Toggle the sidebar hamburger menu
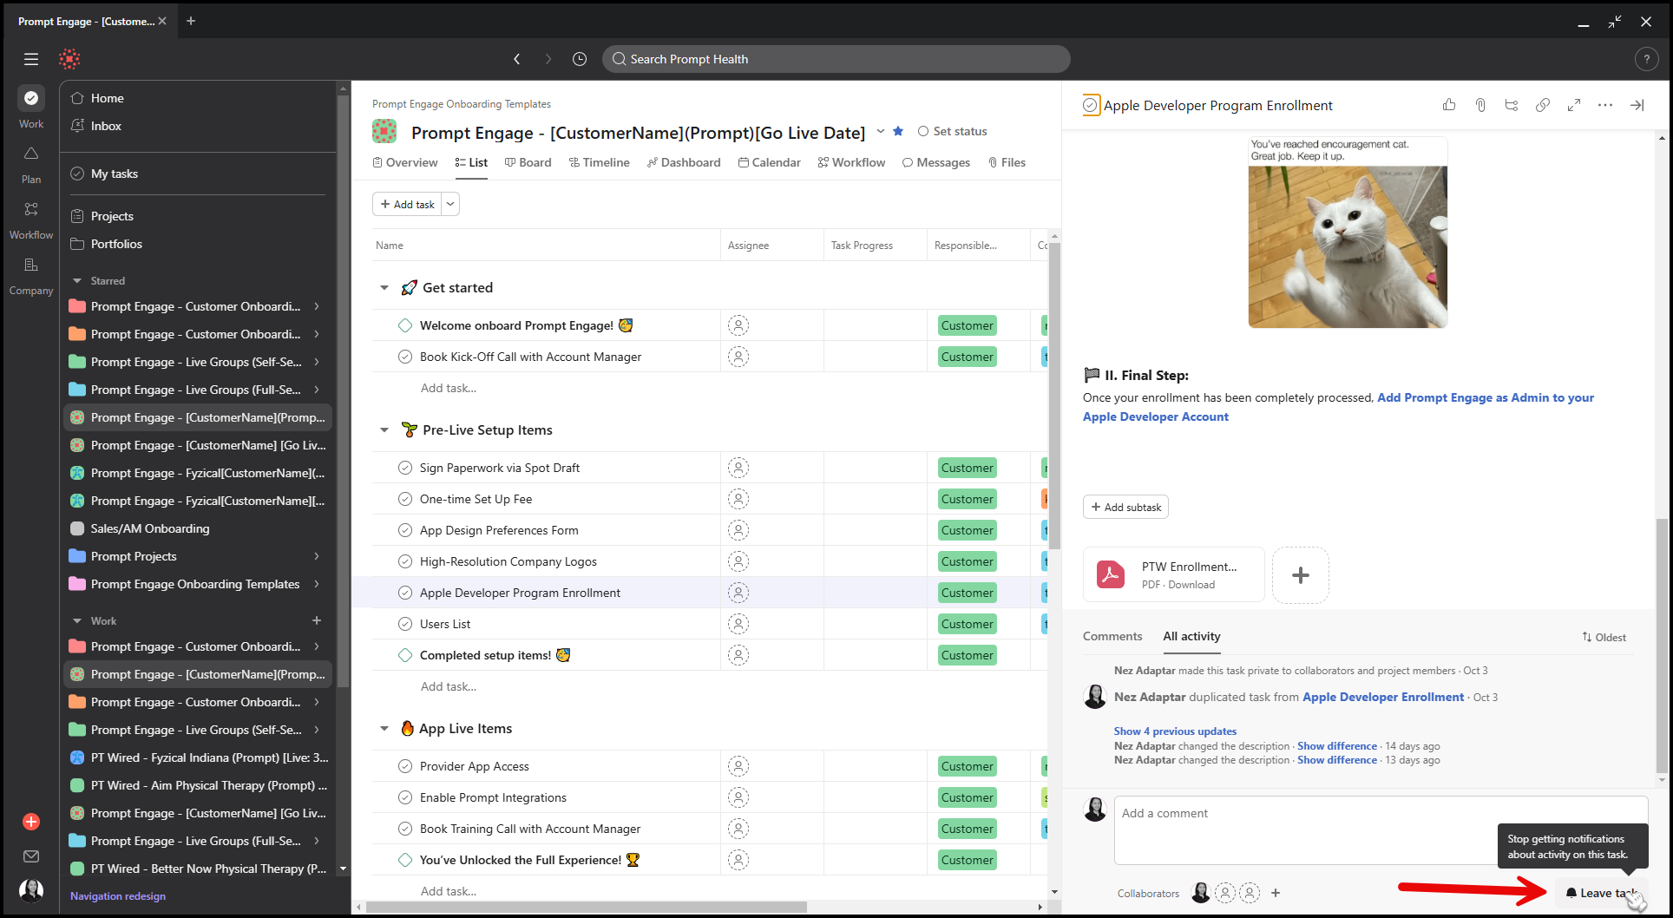The image size is (1673, 918). (31, 59)
